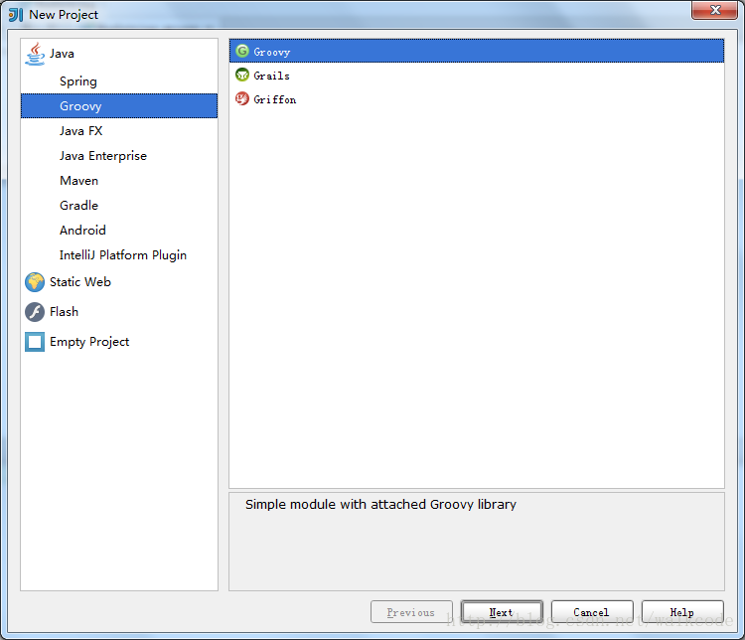Select the Grails template name
Viewport: 745px width, 640px height.
click(x=272, y=76)
